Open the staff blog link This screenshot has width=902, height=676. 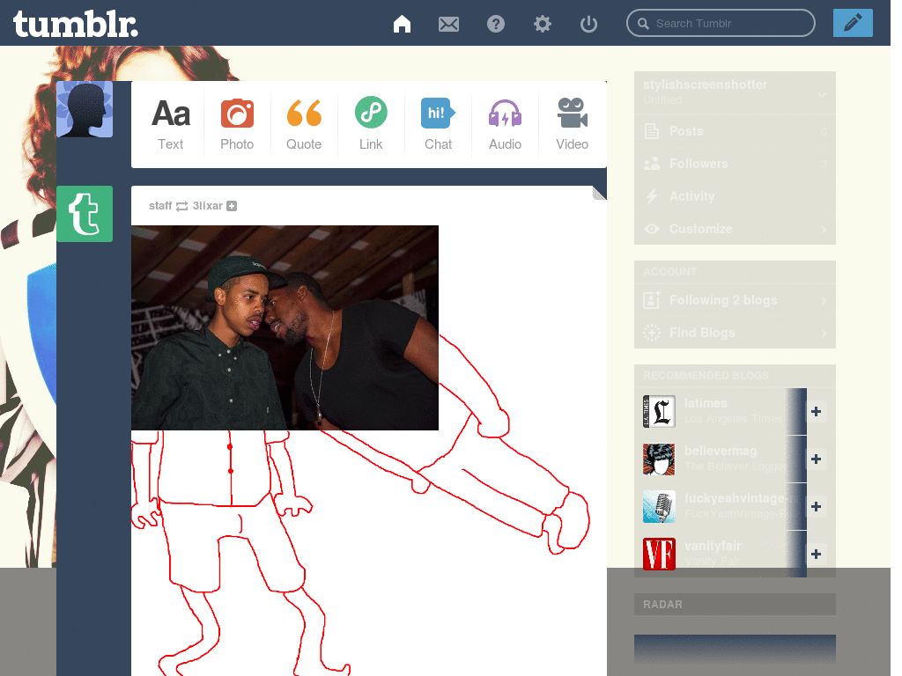point(160,206)
